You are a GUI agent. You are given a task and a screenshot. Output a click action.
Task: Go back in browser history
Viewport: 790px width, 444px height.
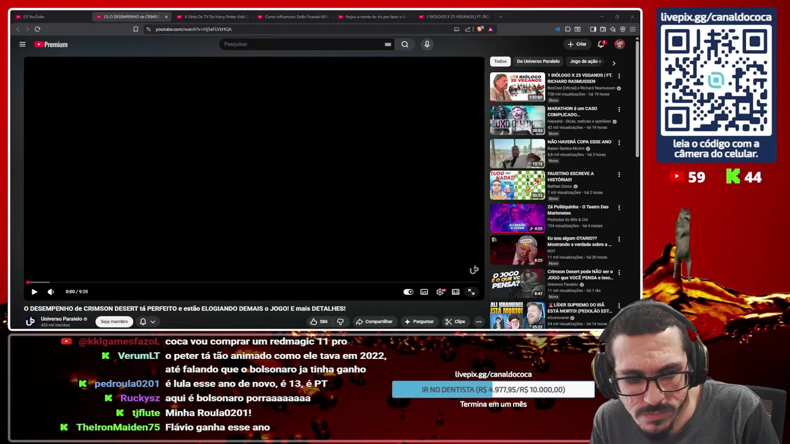click(17, 29)
